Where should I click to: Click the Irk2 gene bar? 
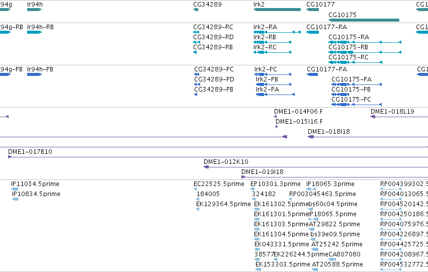pyautogui.click(x=277, y=10)
